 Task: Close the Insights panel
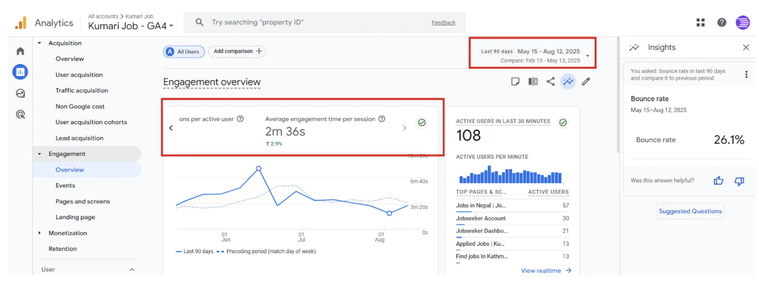point(746,48)
